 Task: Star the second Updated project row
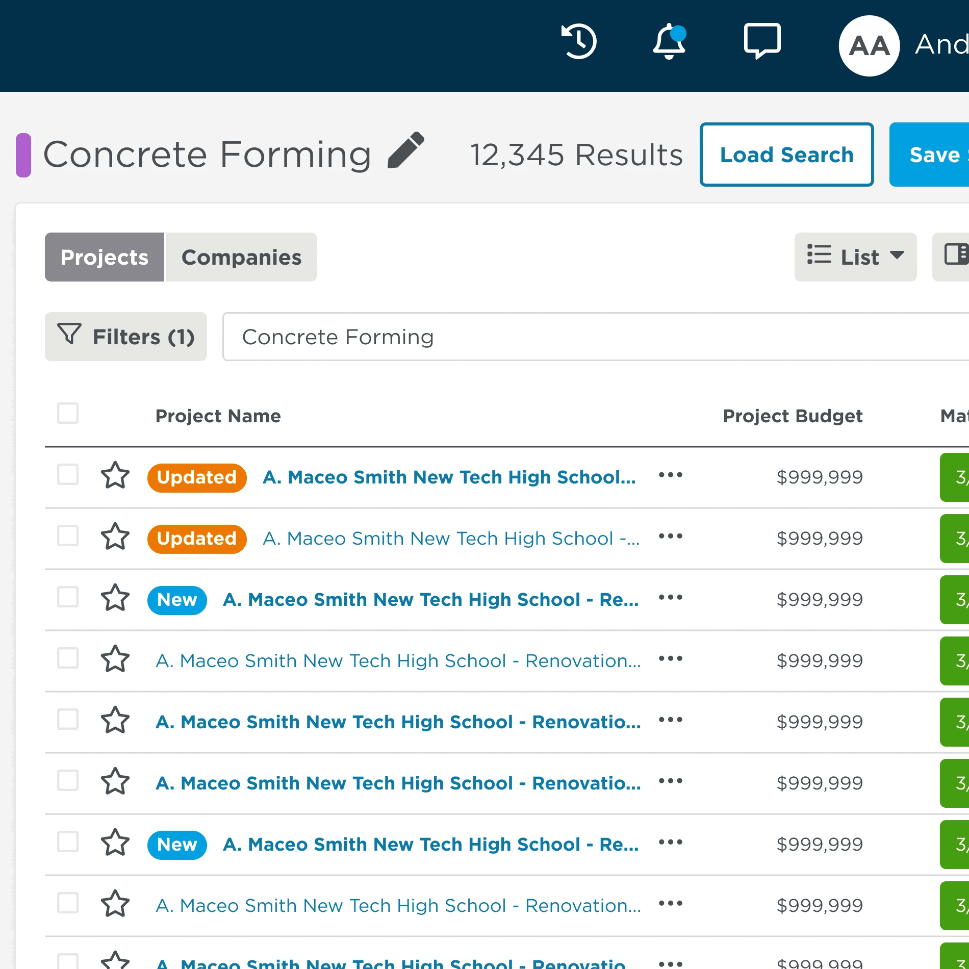[115, 537]
